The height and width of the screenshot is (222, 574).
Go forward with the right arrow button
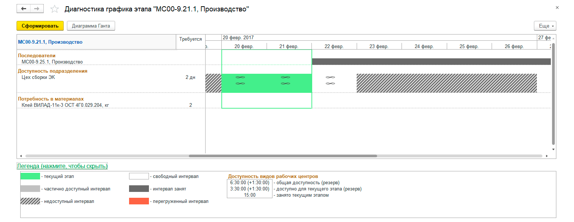tap(37, 8)
